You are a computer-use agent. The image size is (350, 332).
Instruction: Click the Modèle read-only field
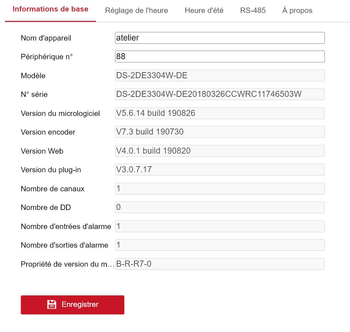pyautogui.click(x=220, y=76)
